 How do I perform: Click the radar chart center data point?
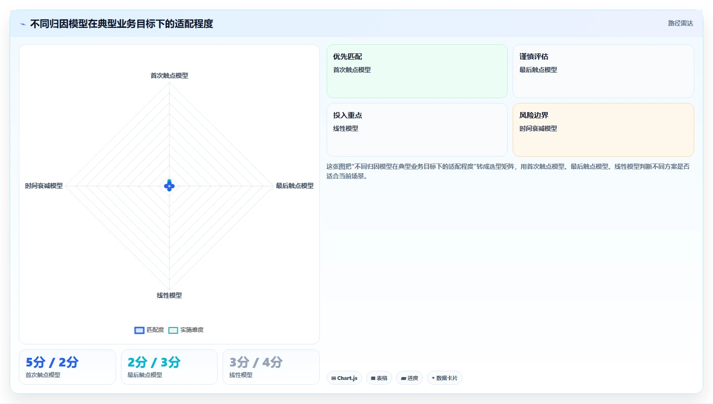pyautogui.click(x=169, y=186)
